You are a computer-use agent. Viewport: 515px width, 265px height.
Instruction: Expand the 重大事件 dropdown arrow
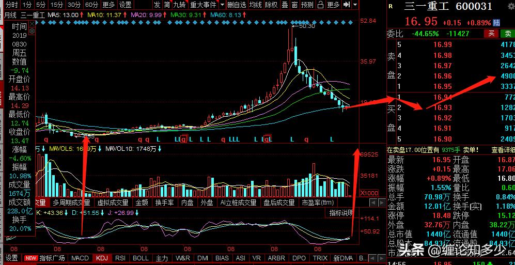tap(222, 5)
